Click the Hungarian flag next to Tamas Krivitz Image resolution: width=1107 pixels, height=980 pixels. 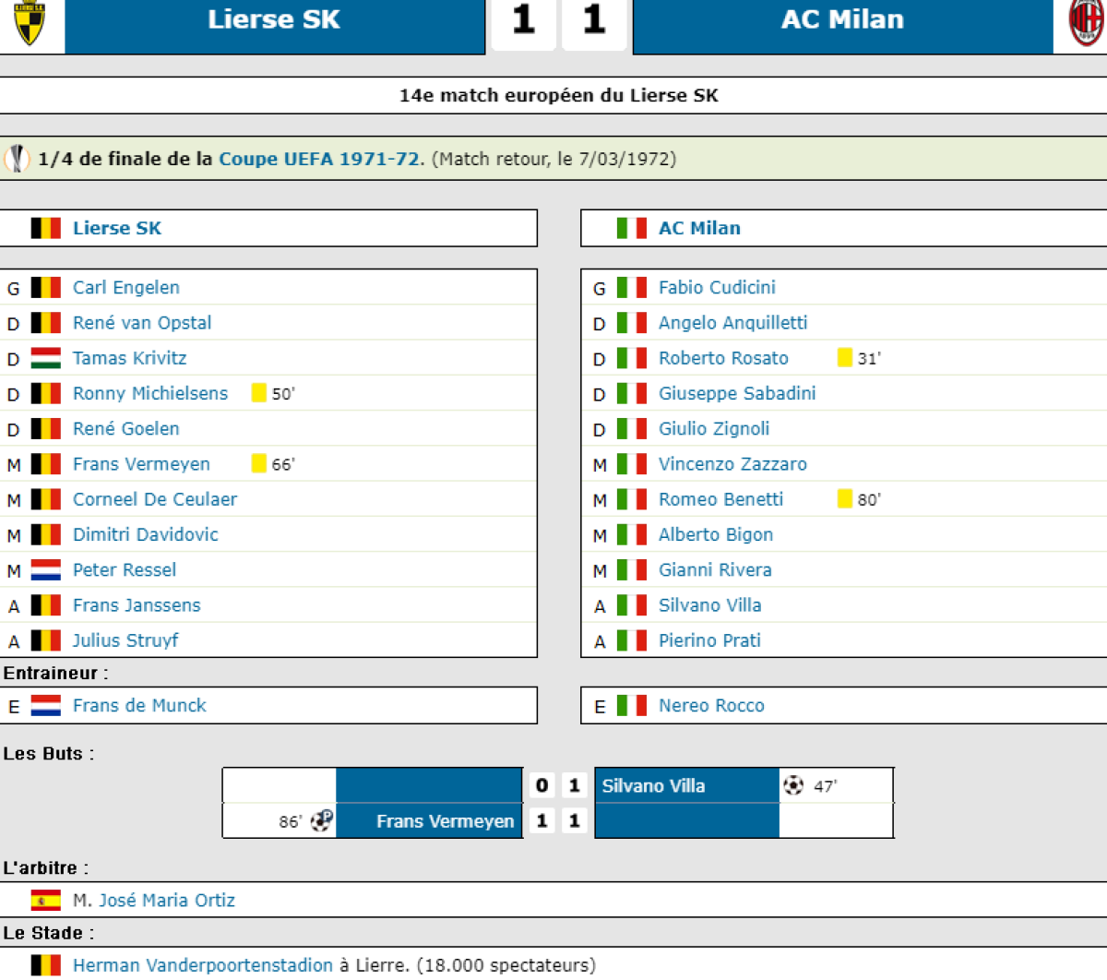(x=45, y=358)
